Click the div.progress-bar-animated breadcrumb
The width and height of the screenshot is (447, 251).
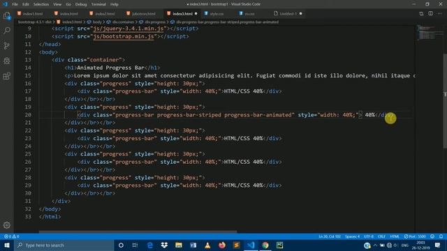227,22
